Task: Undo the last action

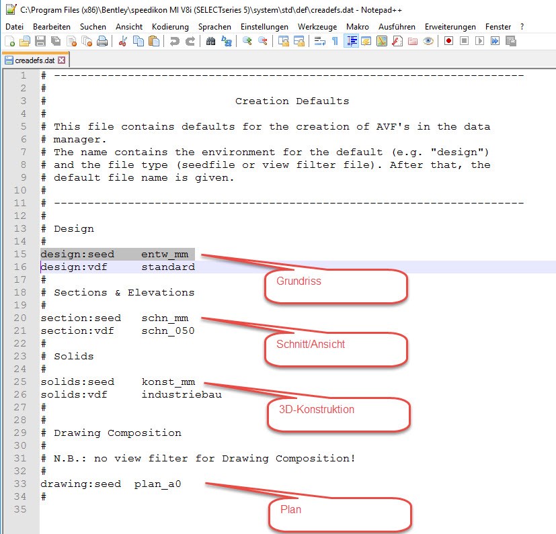Action: tap(174, 42)
